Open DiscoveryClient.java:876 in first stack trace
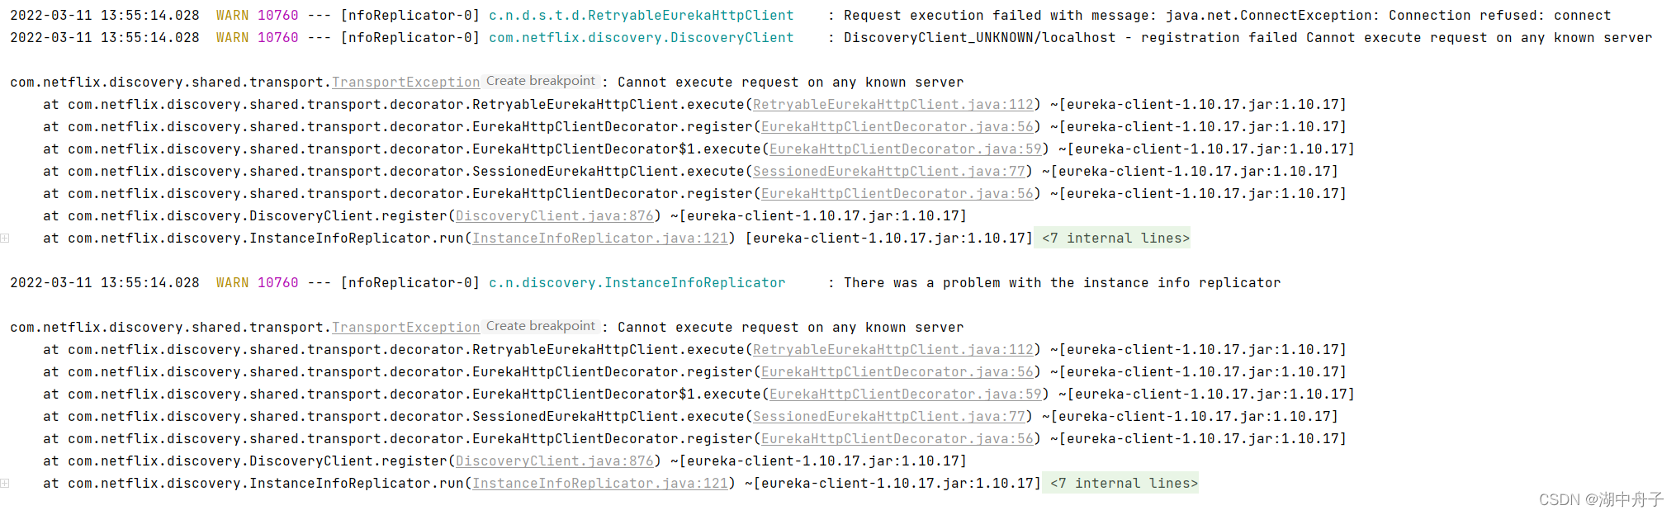 [x=555, y=215]
